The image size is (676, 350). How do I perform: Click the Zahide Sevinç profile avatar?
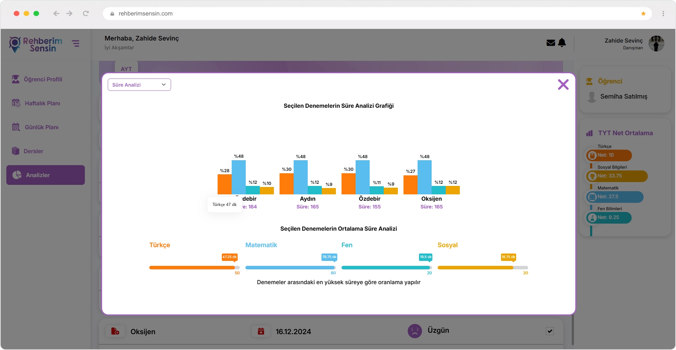coord(656,44)
